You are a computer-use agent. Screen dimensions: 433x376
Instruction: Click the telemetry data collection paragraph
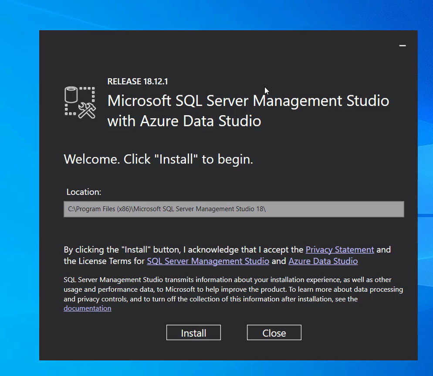click(x=233, y=289)
